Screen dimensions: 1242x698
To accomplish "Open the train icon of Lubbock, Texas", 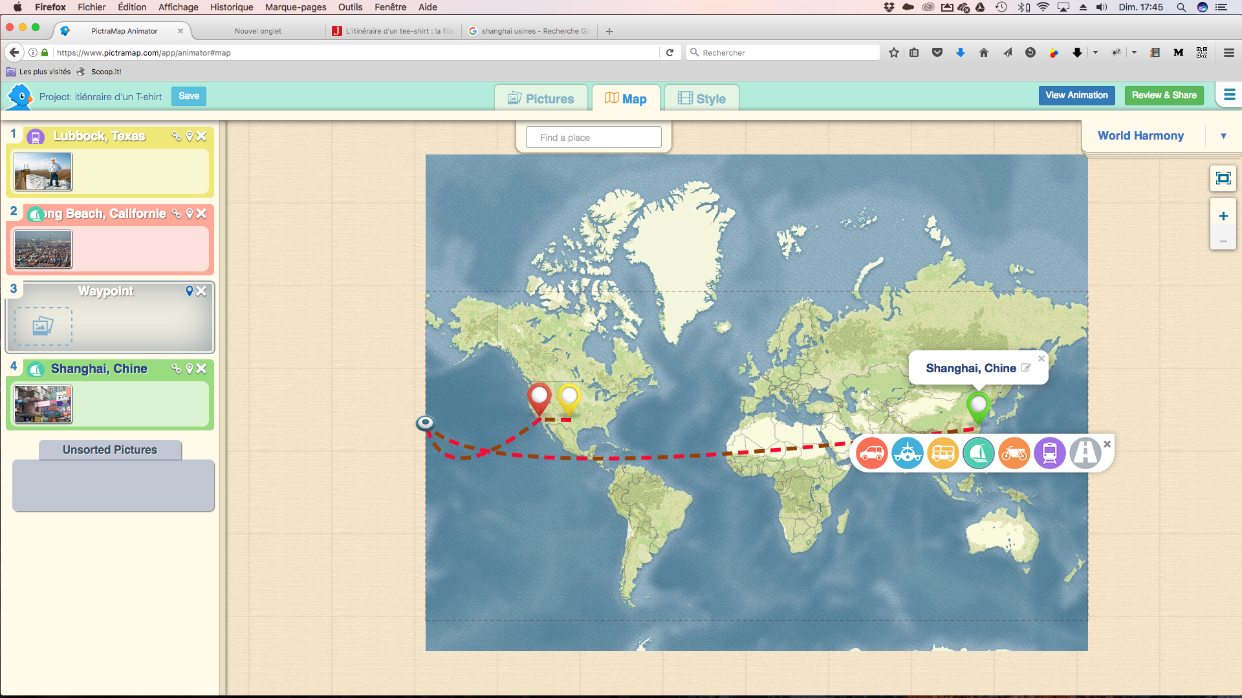I will click(x=36, y=136).
